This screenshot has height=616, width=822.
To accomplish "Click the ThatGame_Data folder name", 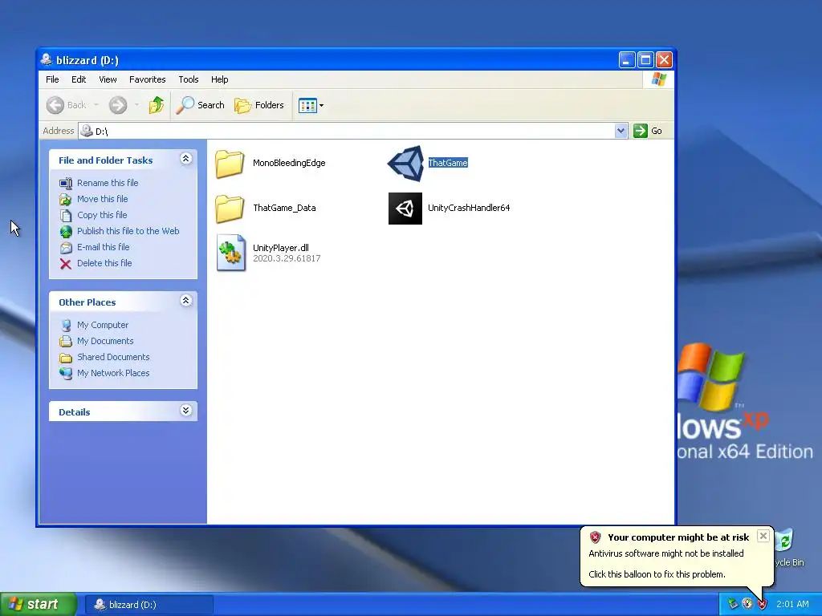I will [284, 209].
